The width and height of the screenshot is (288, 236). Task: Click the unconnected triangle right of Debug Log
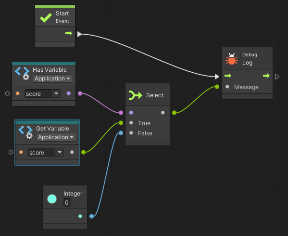click(x=277, y=77)
